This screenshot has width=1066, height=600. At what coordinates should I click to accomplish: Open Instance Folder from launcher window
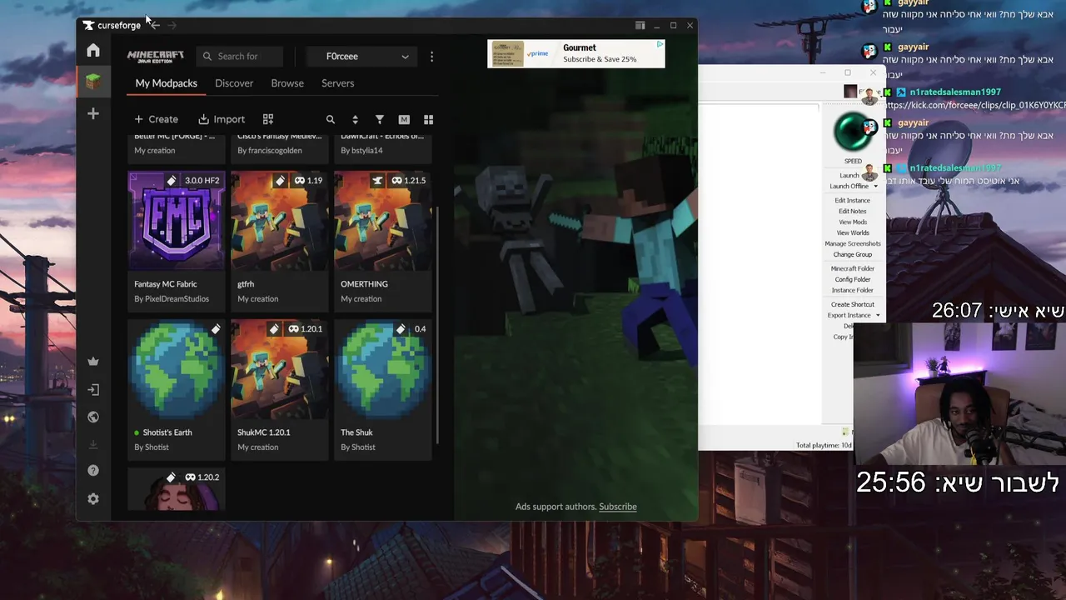point(853,290)
